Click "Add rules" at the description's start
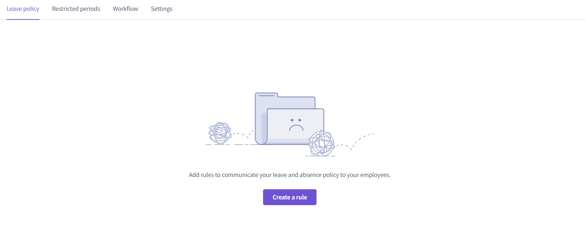 click(201, 175)
